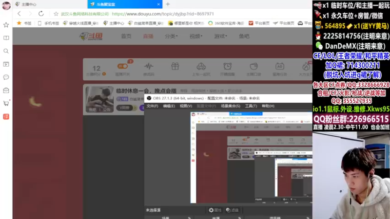This screenshot has width=390, height=219.
Task: Open the video player icon in the left sidebar
Action: click(x=6, y=64)
